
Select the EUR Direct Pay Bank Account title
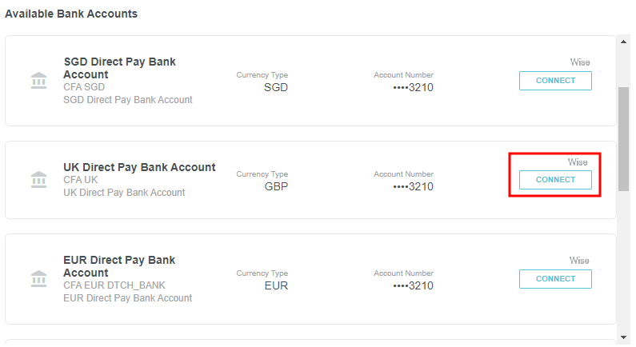pyautogui.click(x=119, y=266)
